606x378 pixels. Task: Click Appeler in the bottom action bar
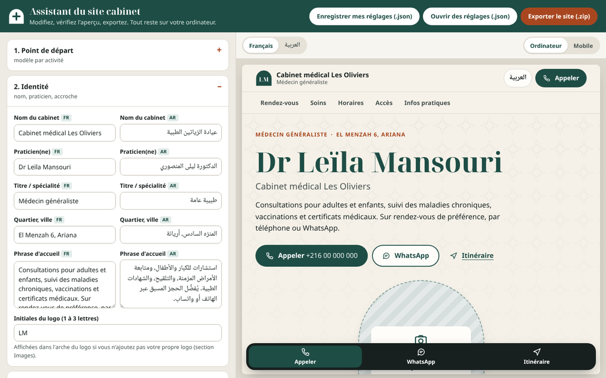point(305,356)
